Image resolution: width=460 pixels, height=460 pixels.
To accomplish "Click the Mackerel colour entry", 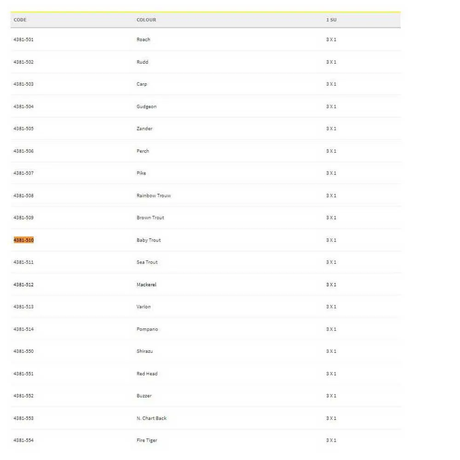I will (146, 285).
